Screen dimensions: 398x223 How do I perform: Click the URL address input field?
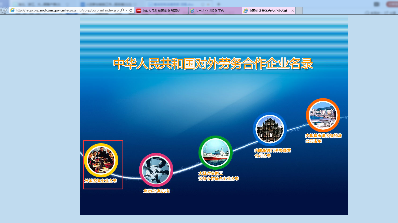(x=67, y=10)
